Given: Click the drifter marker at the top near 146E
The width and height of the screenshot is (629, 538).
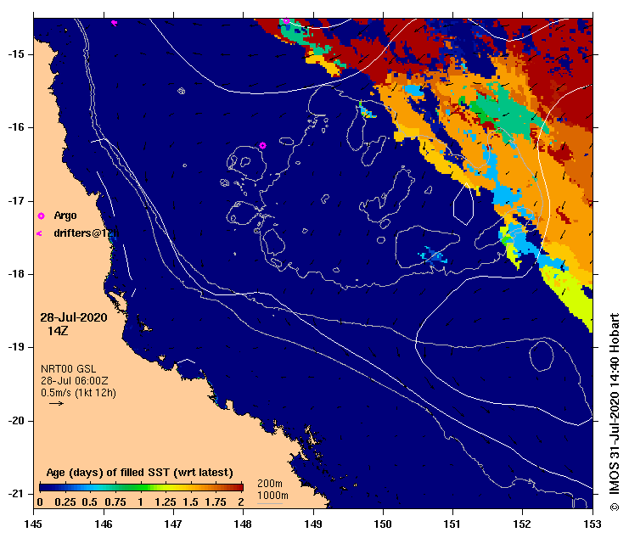Looking at the screenshot, I should pyautogui.click(x=115, y=23).
